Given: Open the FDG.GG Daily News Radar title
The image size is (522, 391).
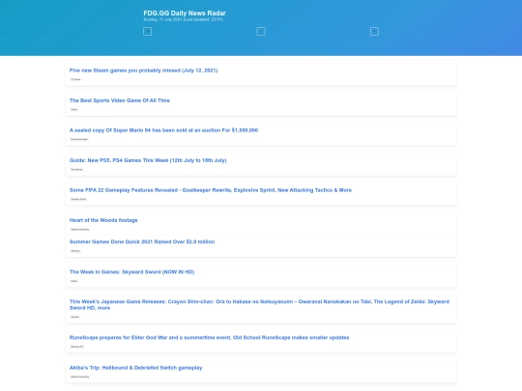Looking at the screenshot, I should point(185,13).
